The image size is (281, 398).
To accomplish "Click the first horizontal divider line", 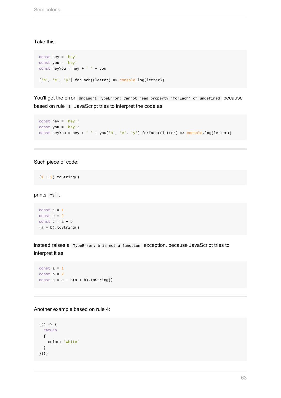I will tap(140, 149).
